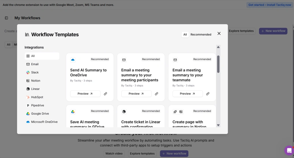The width and height of the screenshot is (294, 158).
Task: Click the 'Save AI meeting summary in GDrive' title
Action: click(87, 124)
